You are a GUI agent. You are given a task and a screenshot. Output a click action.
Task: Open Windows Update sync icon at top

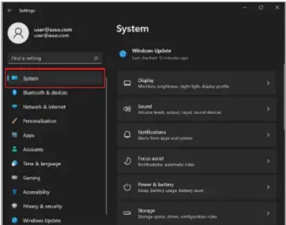[123, 54]
